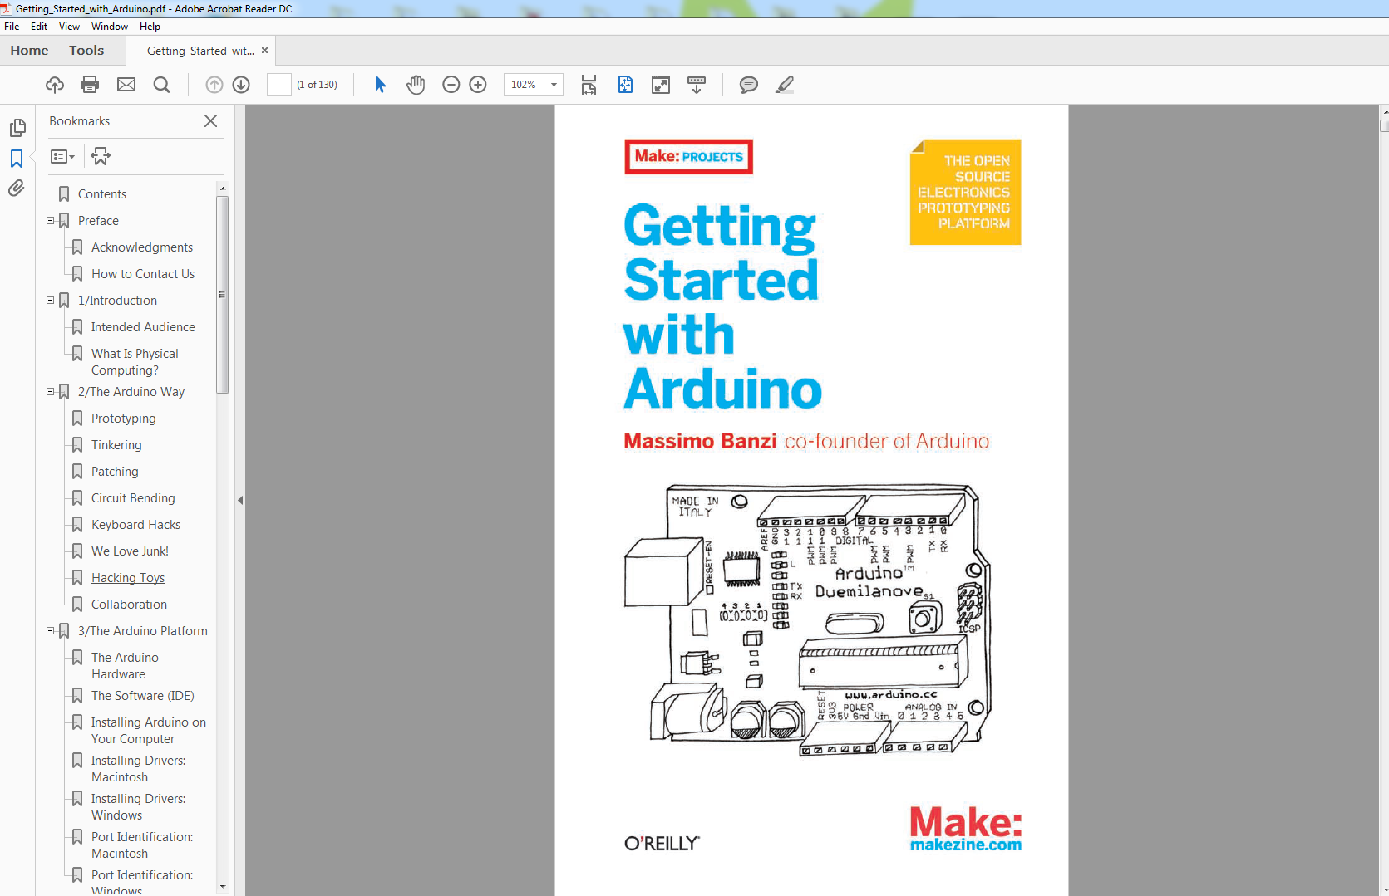Toggle the Bookmarks panel icon
This screenshot has width=1389, height=896.
pyautogui.click(x=17, y=158)
